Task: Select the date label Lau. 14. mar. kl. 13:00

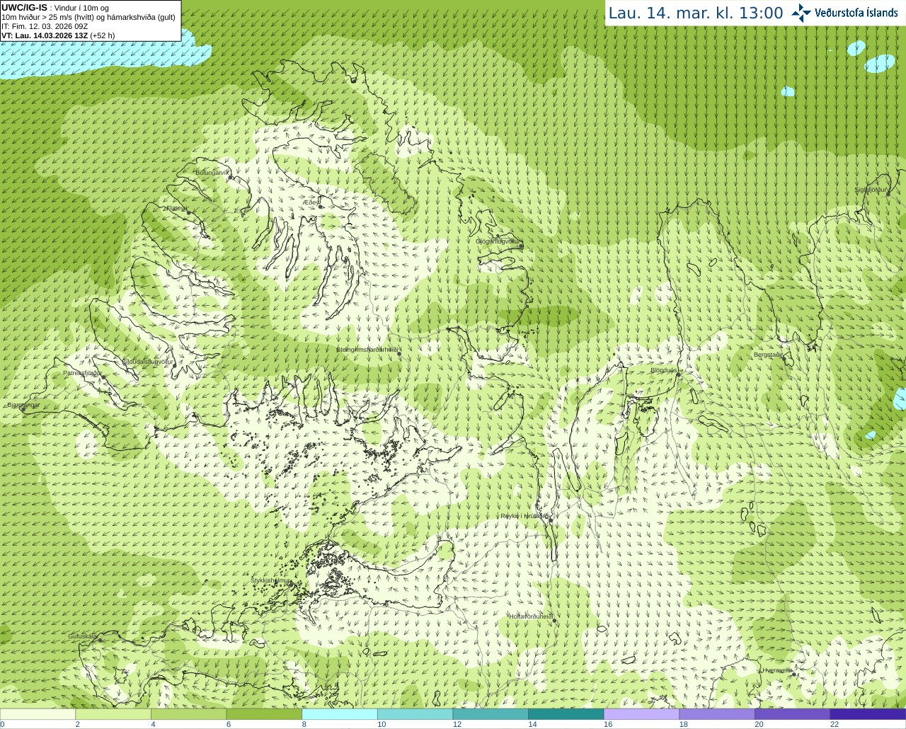Action: [696, 13]
